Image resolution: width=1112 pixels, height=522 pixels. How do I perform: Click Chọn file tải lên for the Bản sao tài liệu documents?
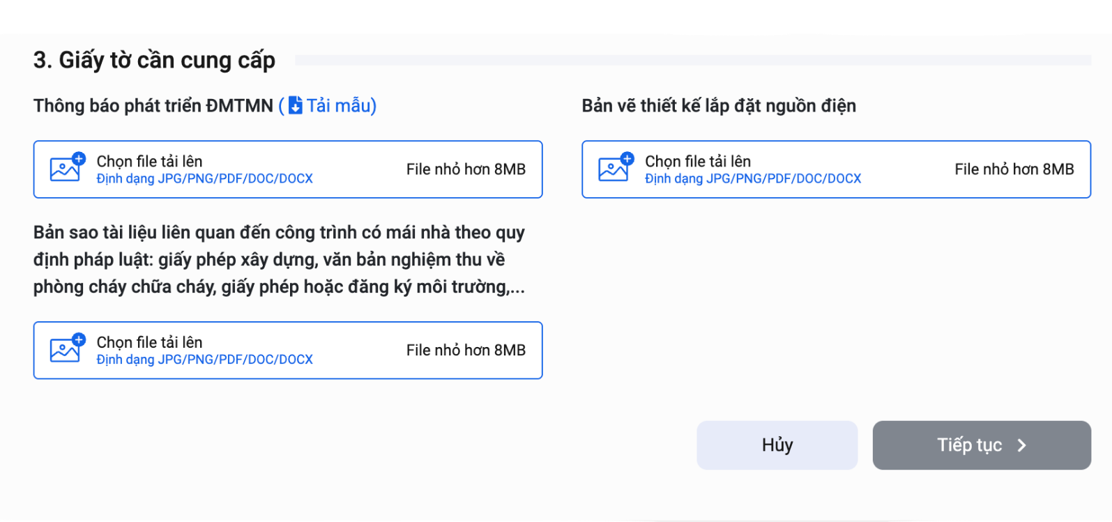[149, 342]
